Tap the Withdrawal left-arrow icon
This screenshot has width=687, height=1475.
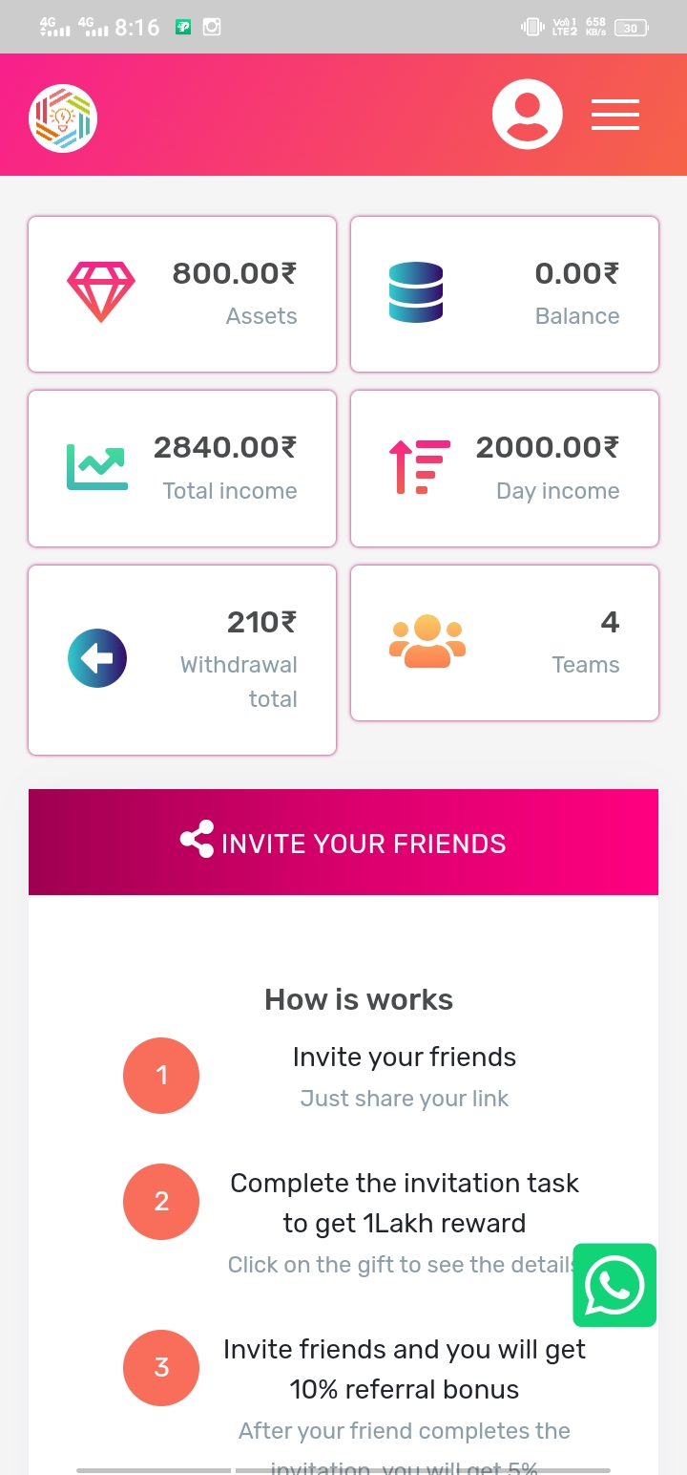tap(97, 658)
